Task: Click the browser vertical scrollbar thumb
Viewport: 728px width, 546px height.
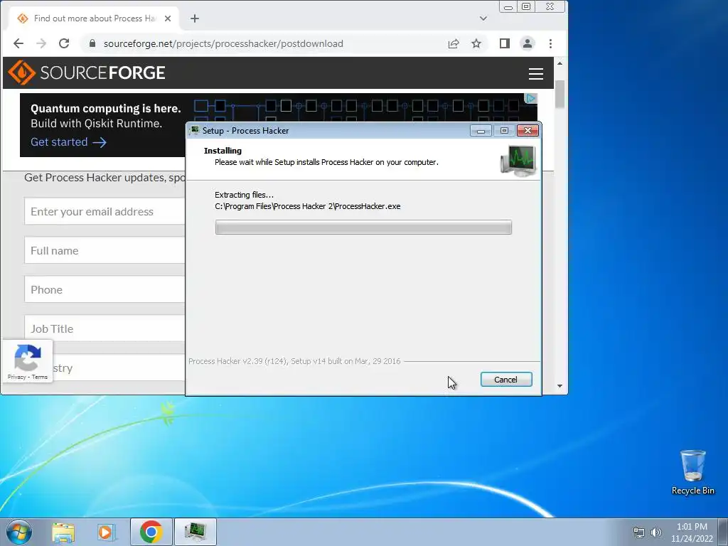Action: pyautogui.click(x=560, y=94)
